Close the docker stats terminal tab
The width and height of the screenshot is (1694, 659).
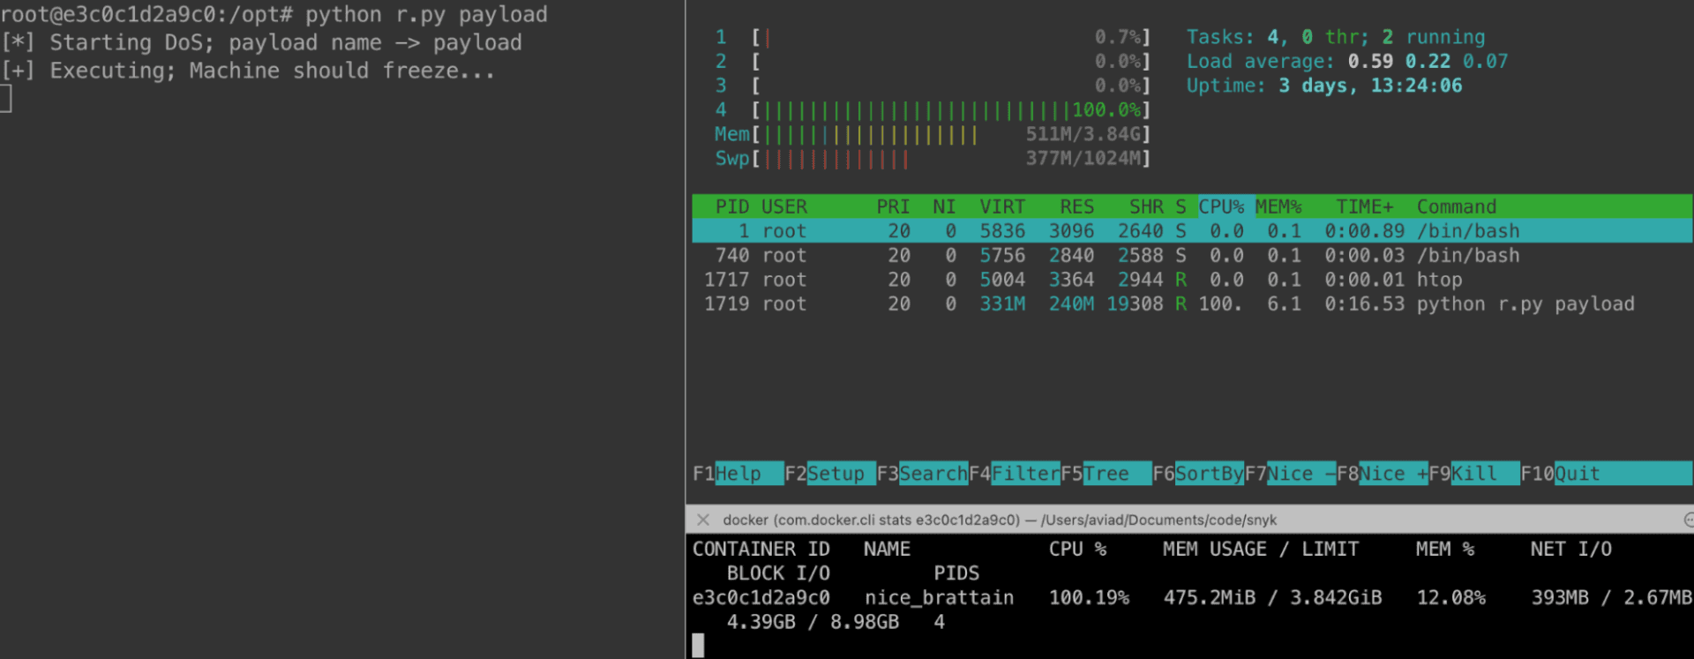[702, 520]
